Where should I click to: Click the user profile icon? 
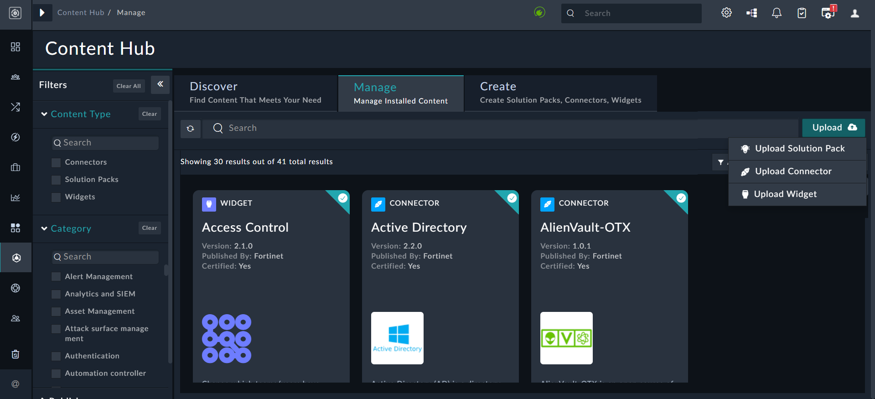click(x=854, y=13)
